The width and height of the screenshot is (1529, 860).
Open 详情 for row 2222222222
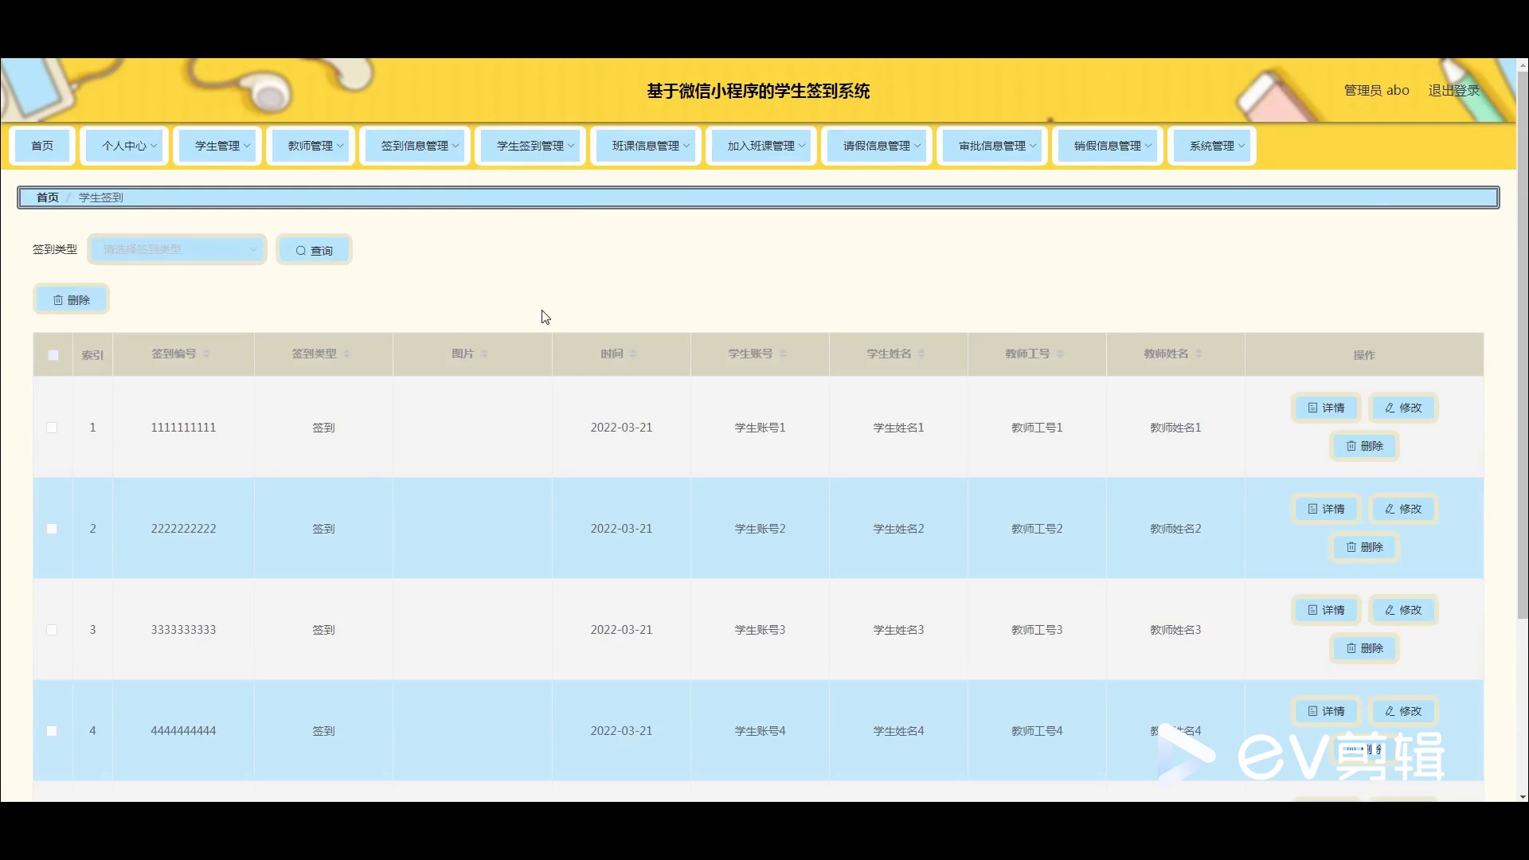click(1326, 509)
